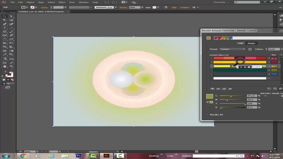The image size is (283, 159).
Task: Open the File menu
Action: [12, 2]
